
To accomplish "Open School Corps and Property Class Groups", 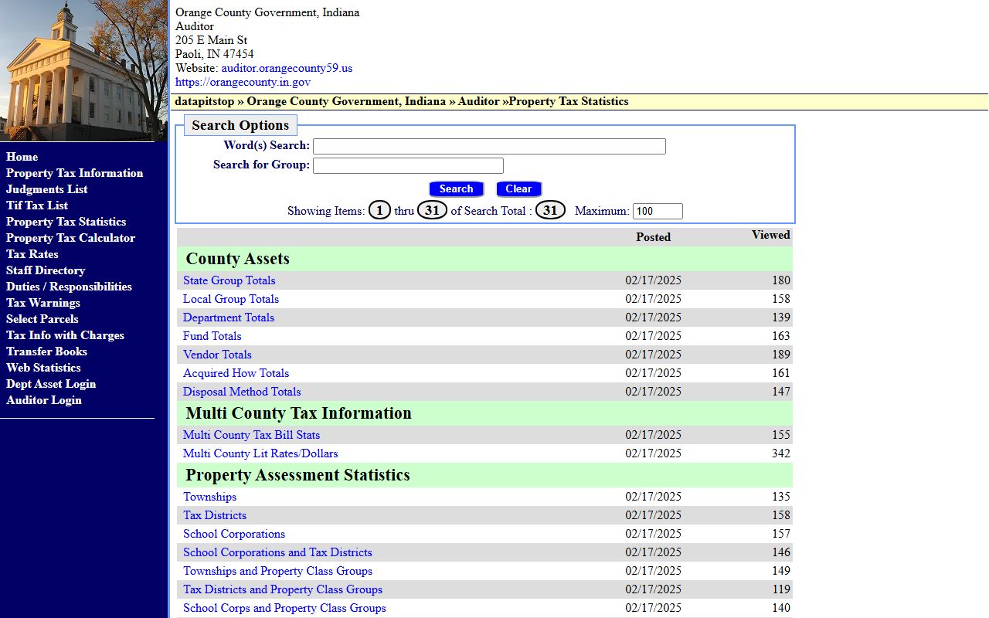I will click(284, 608).
